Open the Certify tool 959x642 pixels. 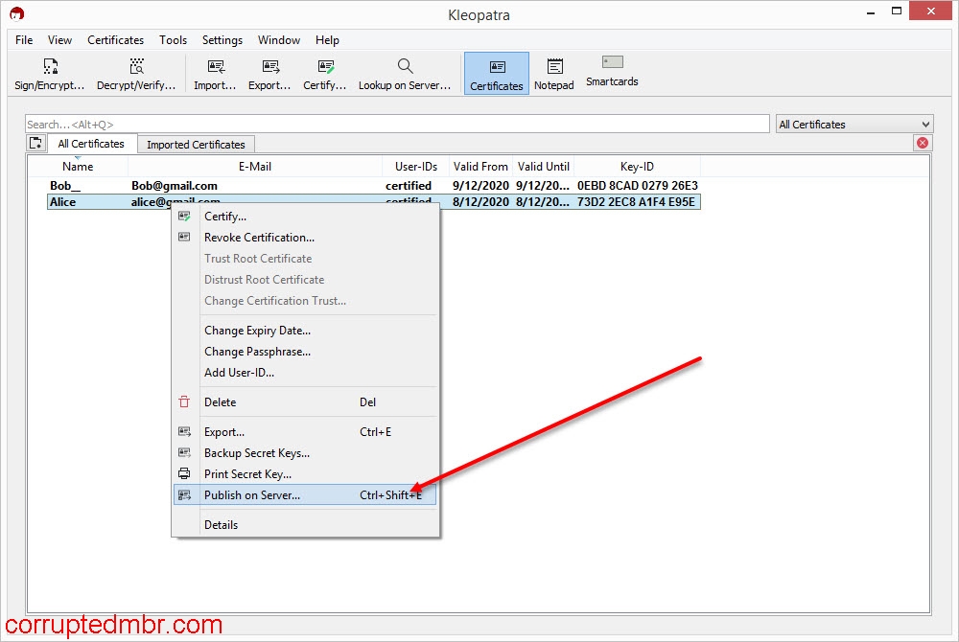[324, 72]
